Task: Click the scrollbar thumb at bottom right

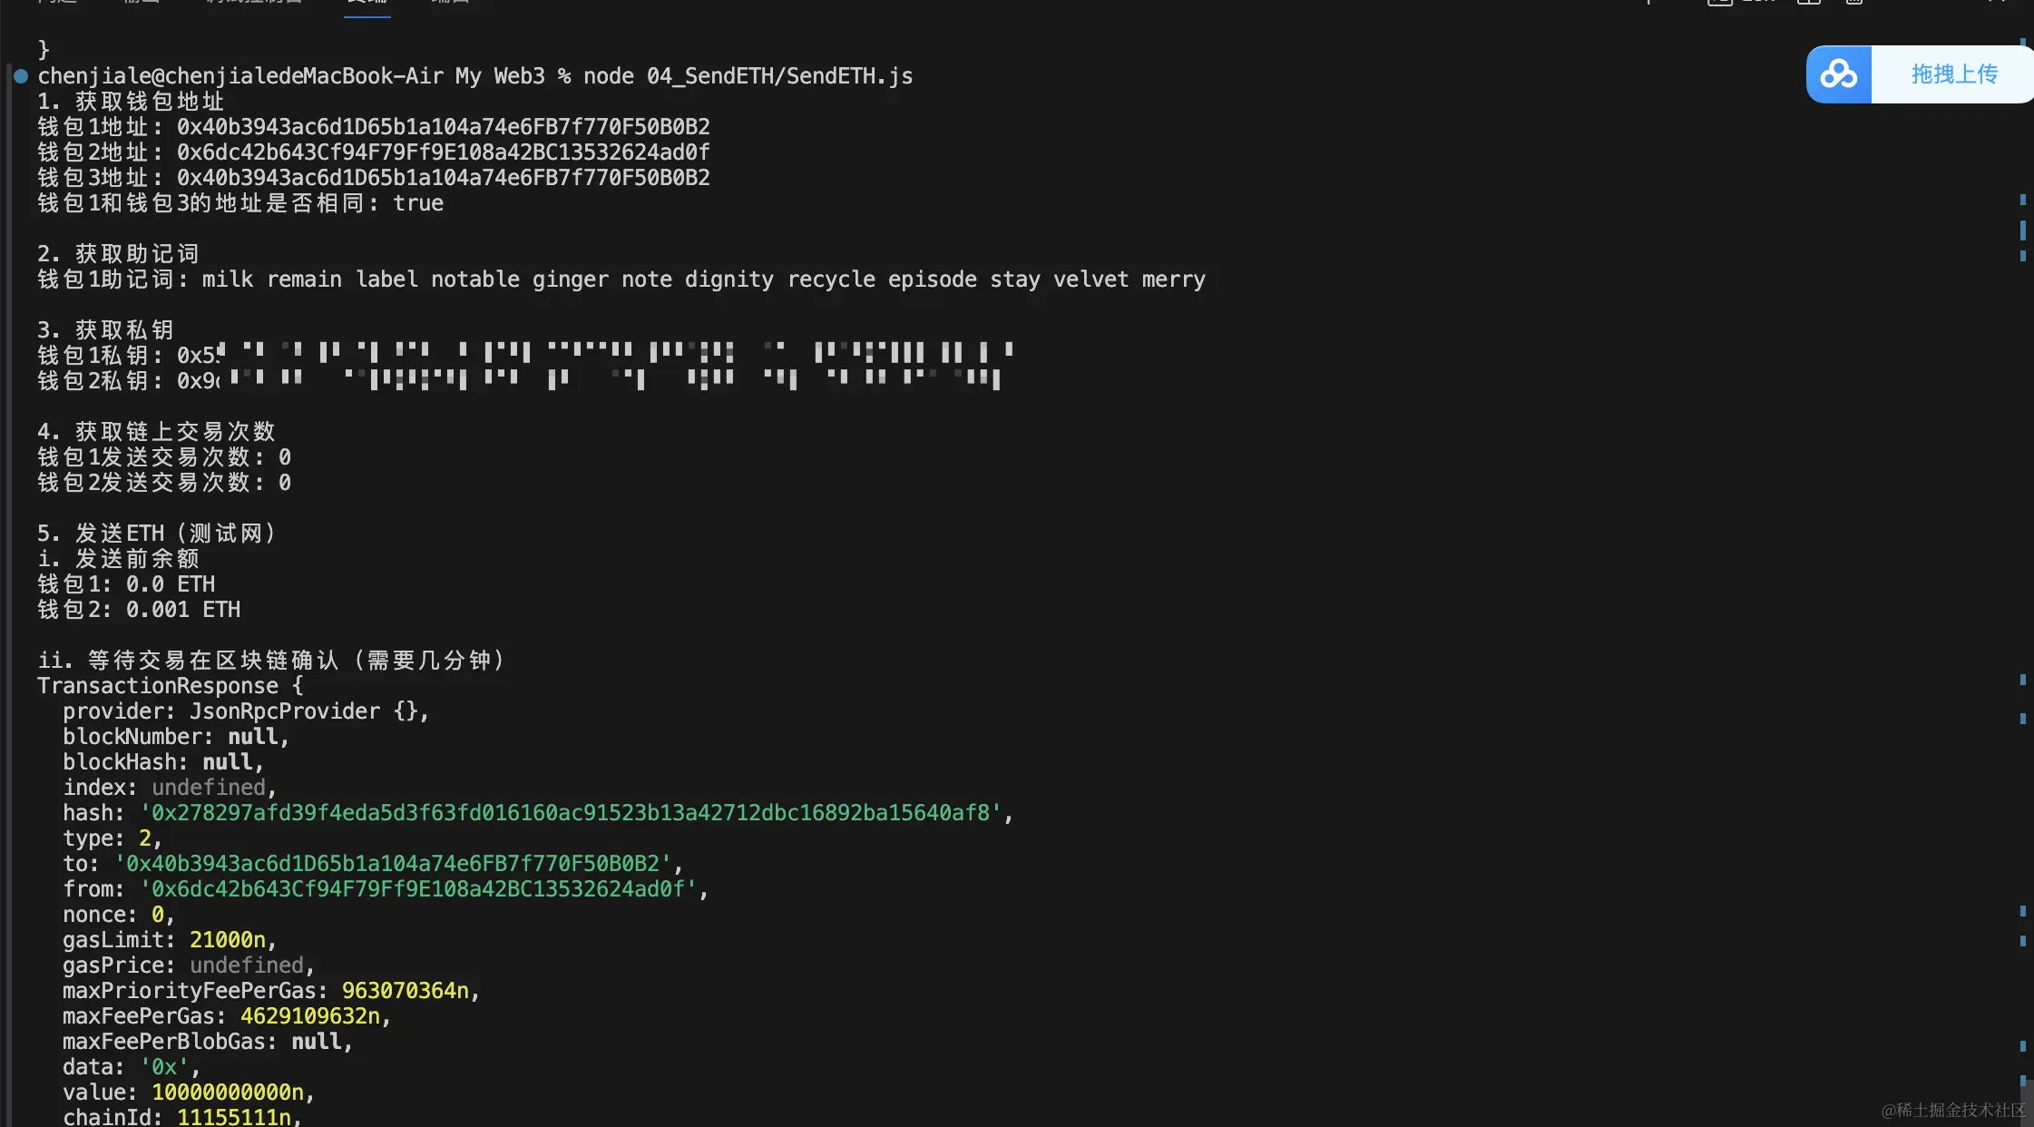Action: (2027, 1102)
